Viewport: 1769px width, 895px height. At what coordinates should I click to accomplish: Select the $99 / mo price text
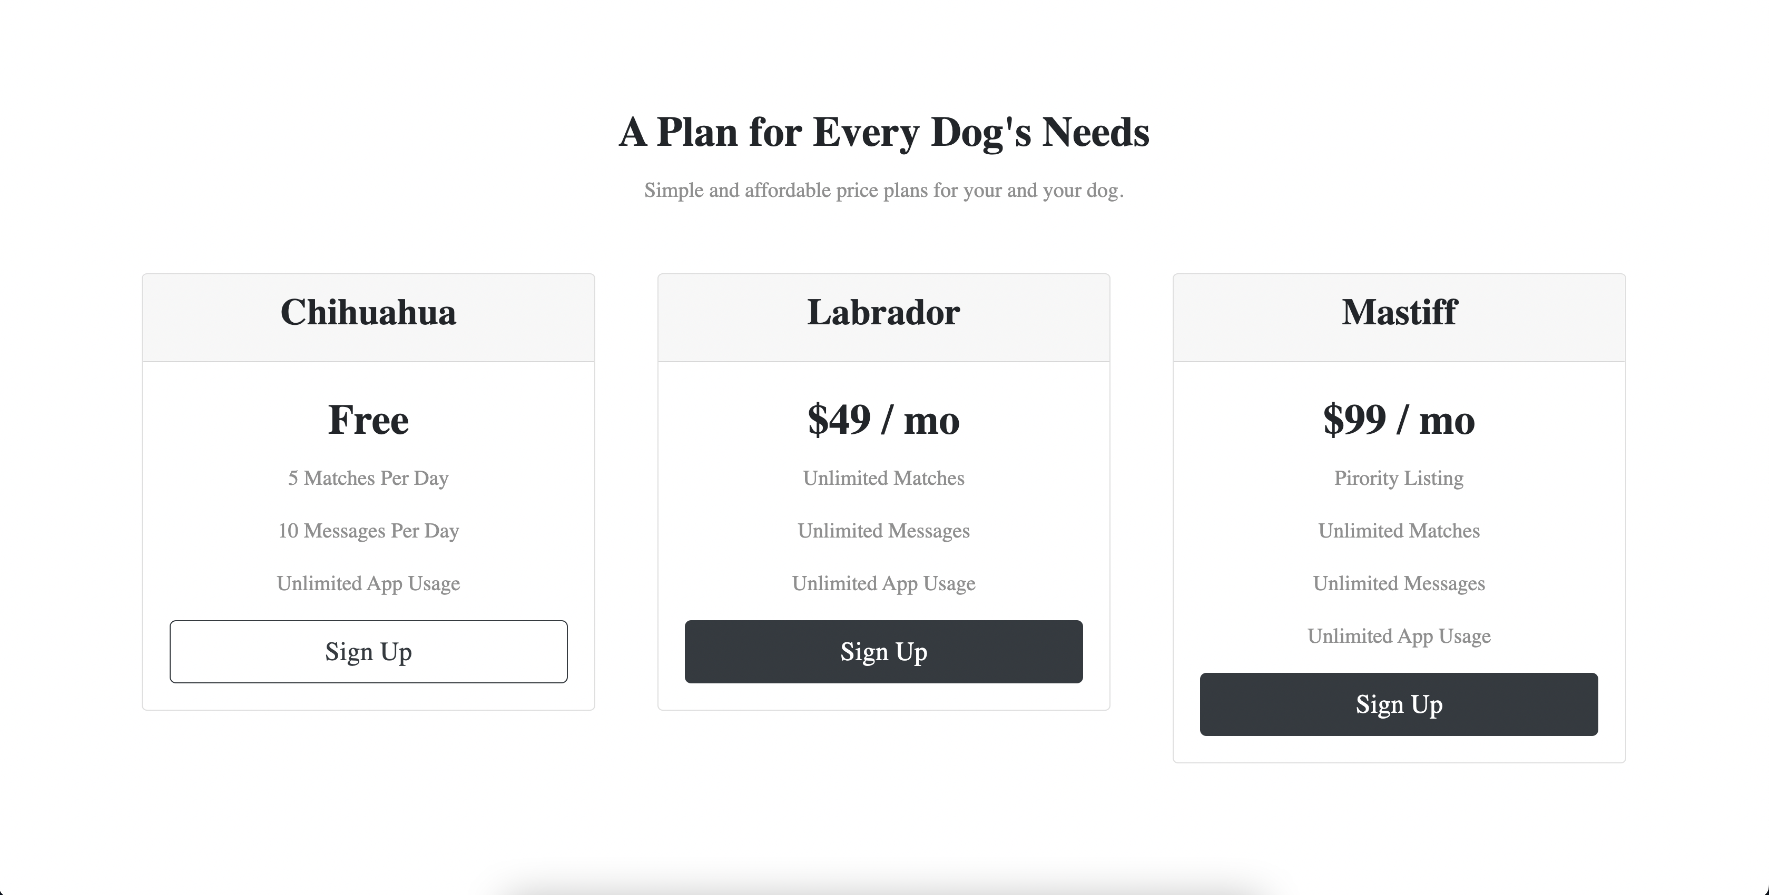coord(1398,420)
